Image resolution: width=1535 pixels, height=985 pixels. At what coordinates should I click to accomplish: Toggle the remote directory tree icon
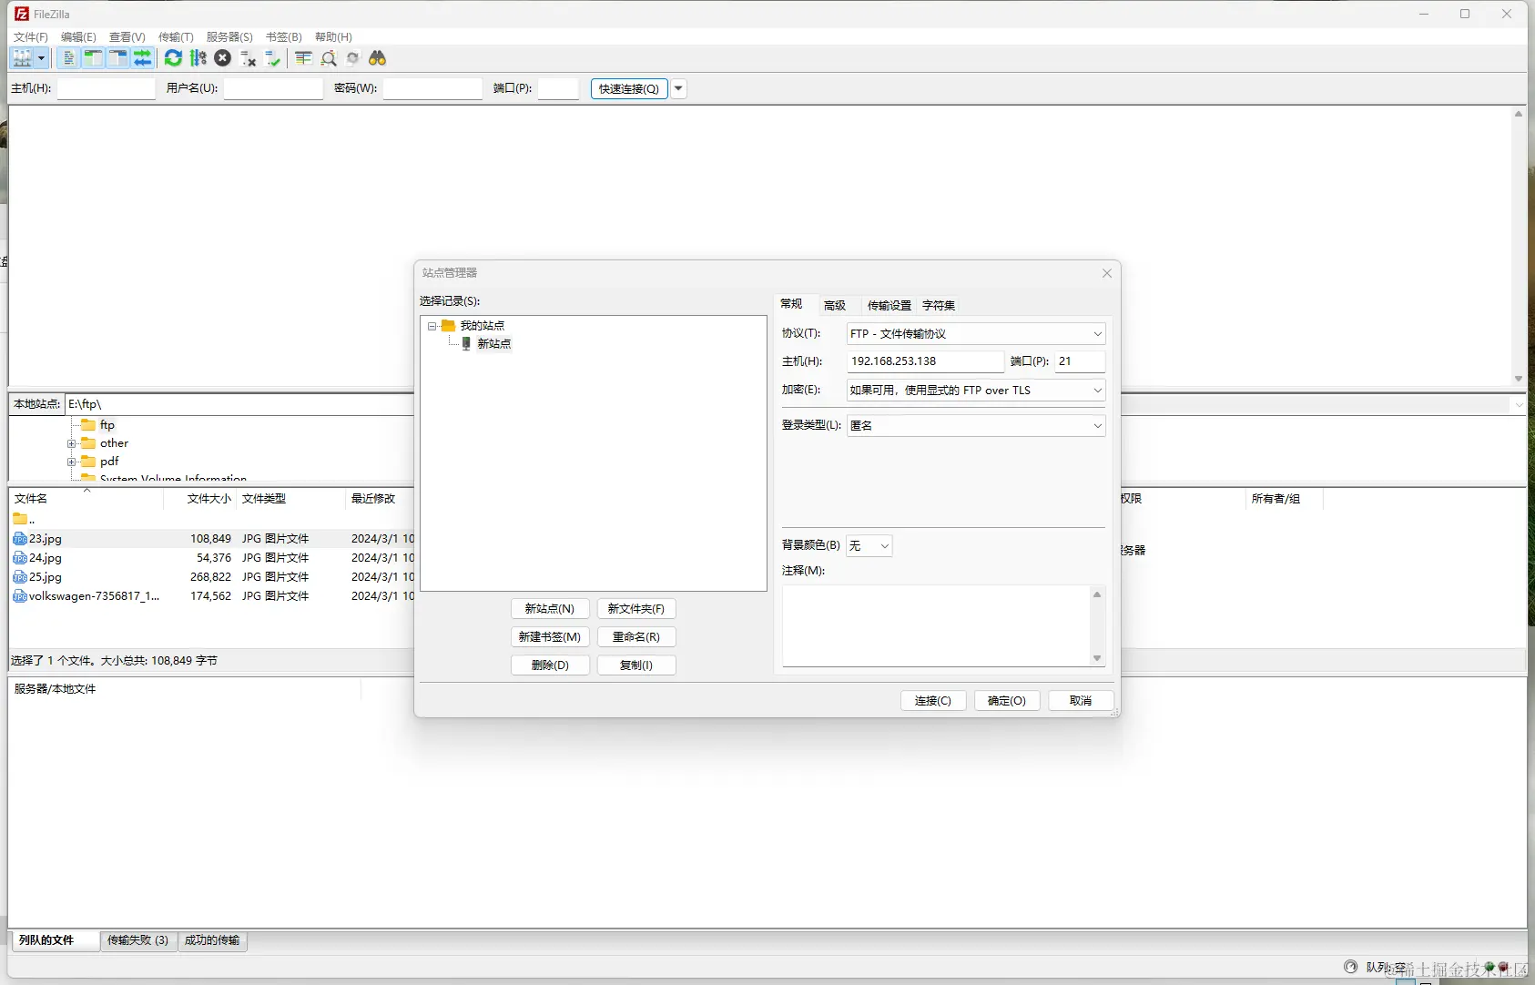(x=117, y=58)
